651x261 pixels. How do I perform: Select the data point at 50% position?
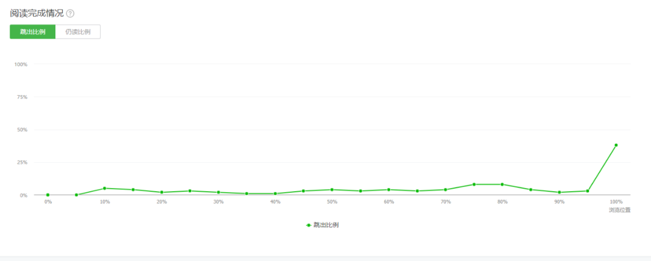(332, 190)
